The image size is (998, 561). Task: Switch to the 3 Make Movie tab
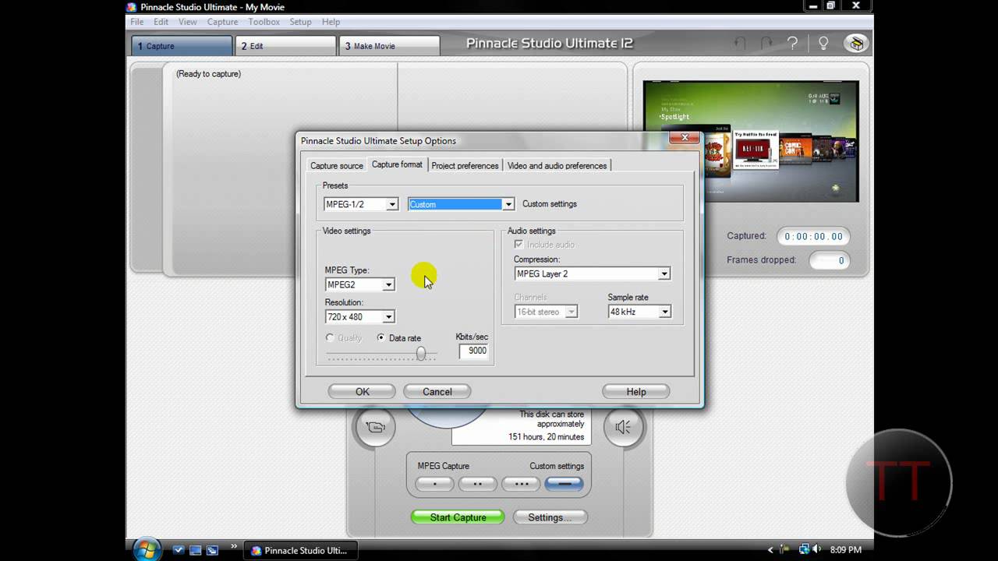(389, 46)
